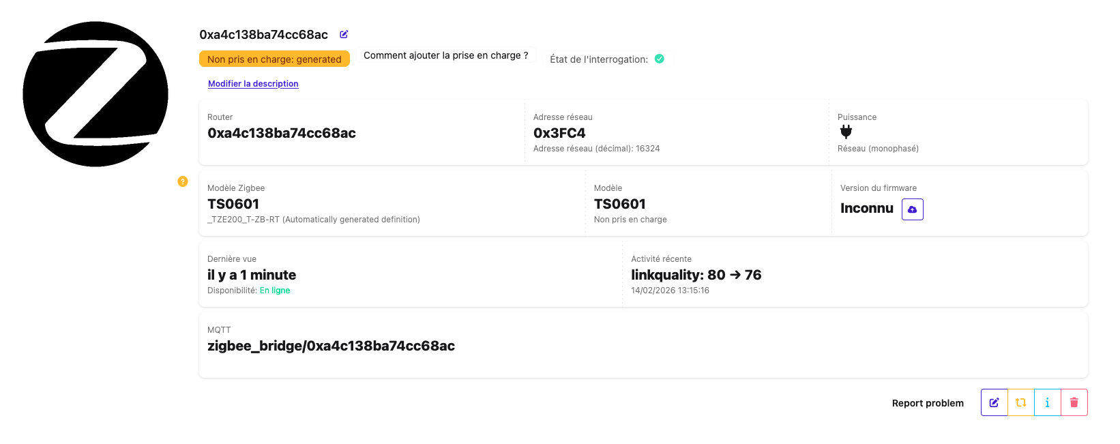Open "Comment ajouter la prise en charge ?" link
This screenshot has width=1120, height=444.
(x=445, y=55)
